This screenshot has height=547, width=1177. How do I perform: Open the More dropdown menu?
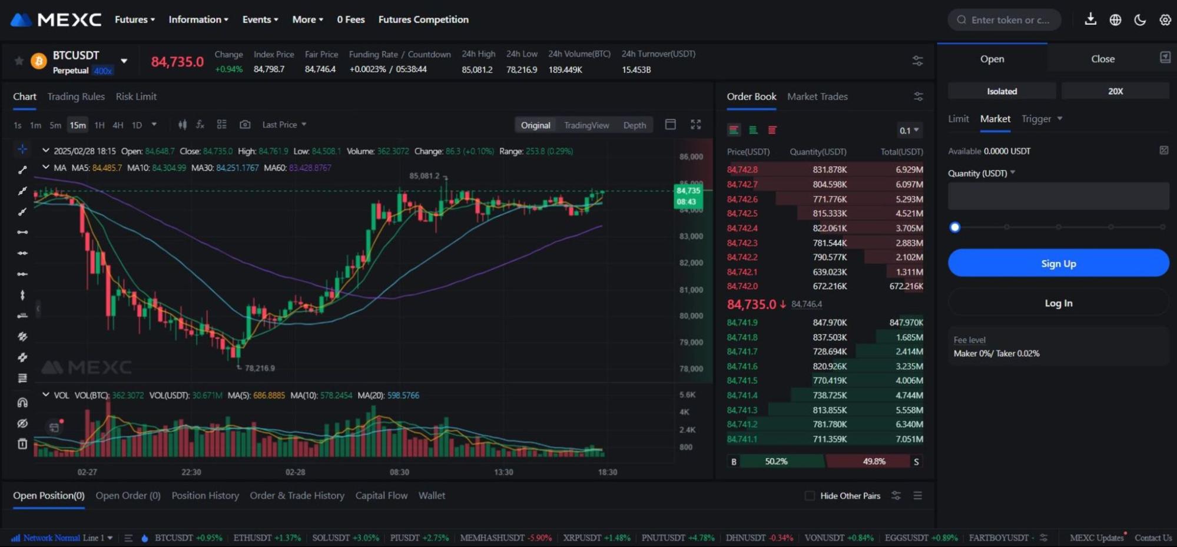pos(308,19)
